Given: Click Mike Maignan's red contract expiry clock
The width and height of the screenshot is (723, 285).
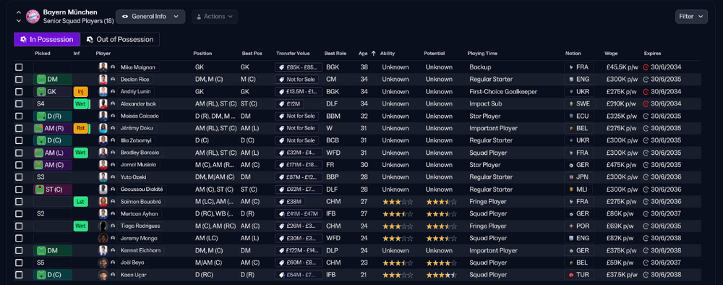Looking at the screenshot, I should [x=646, y=67].
